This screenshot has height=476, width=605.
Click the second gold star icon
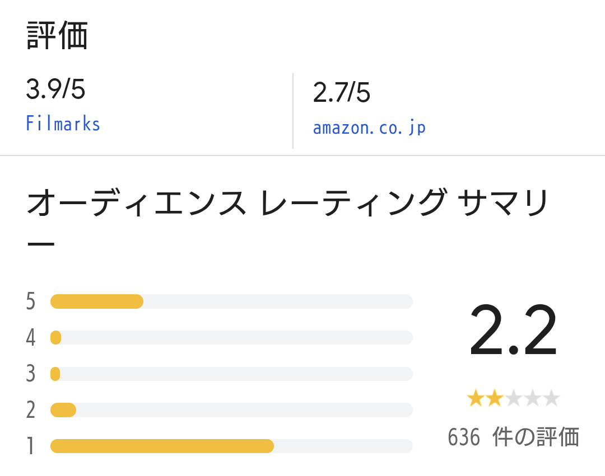coord(495,398)
